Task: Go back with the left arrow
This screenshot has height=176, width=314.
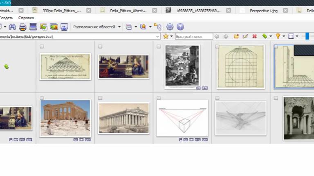Action: tap(217, 36)
